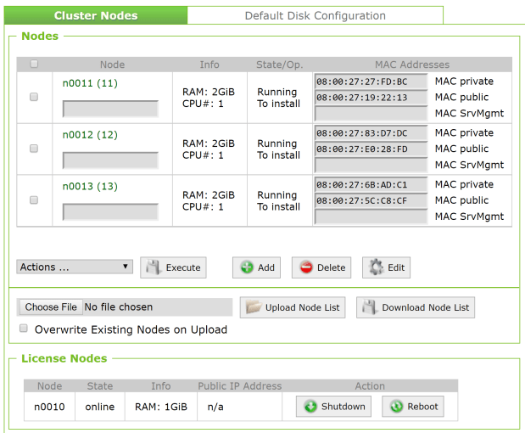Tick the checkbox for node n0012

[34, 149]
